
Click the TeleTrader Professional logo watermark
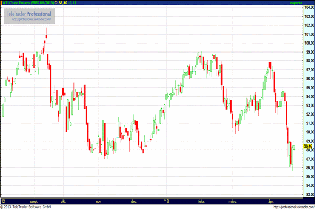(28, 12)
